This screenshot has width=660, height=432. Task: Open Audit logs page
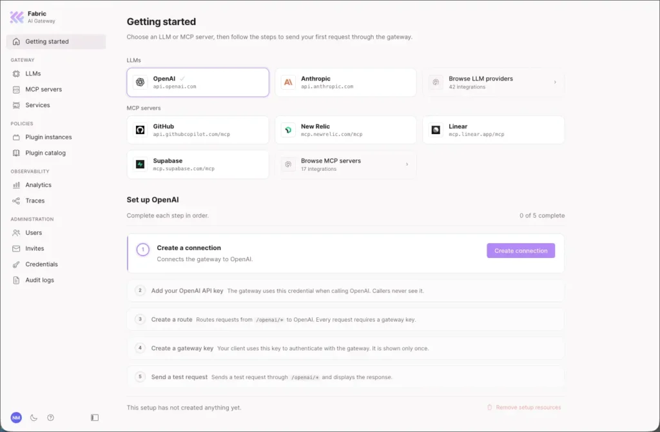click(56, 280)
